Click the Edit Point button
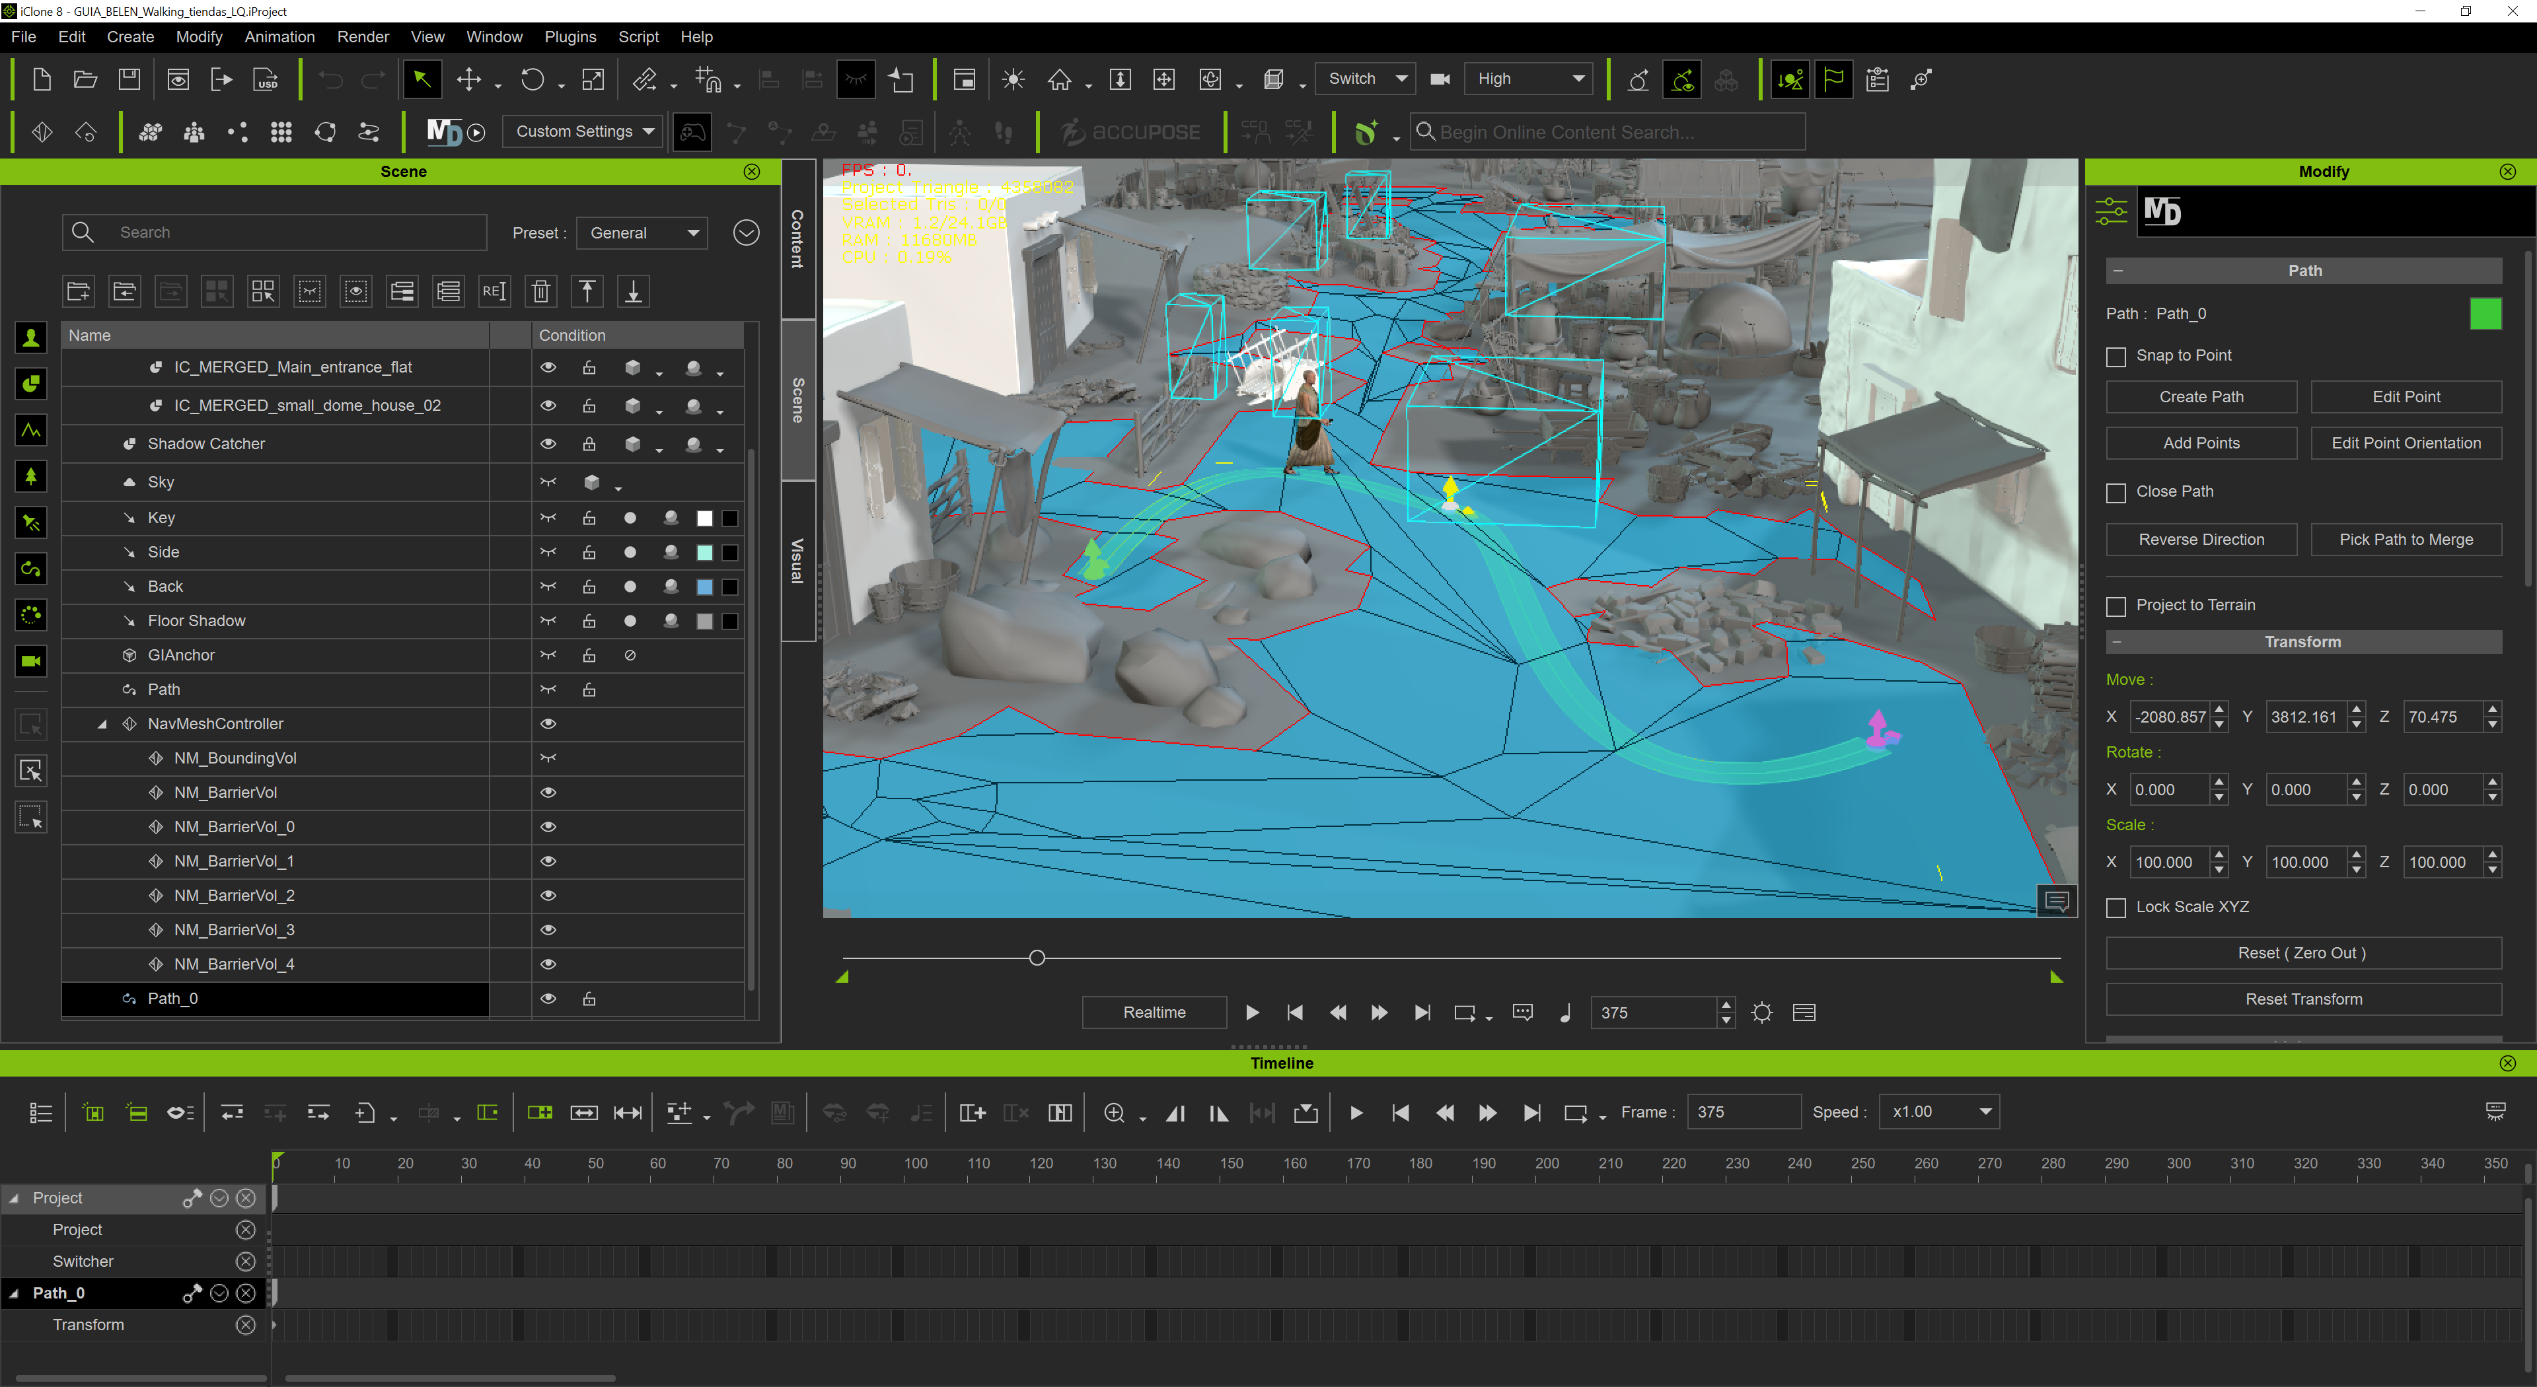The height and width of the screenshot is (1387, 2537). click(2406, 397)
